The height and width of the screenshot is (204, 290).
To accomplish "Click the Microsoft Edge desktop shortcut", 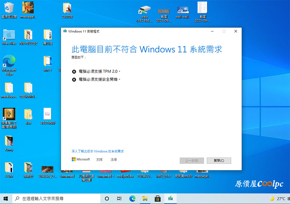I will 9,65.
